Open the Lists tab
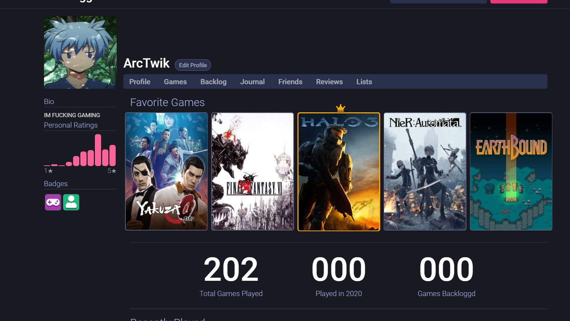The width and height of the screenshot is (570, 321). (x=364, y=82)
